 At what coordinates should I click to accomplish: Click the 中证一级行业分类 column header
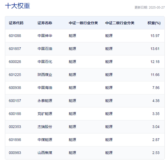pos(83,23)
